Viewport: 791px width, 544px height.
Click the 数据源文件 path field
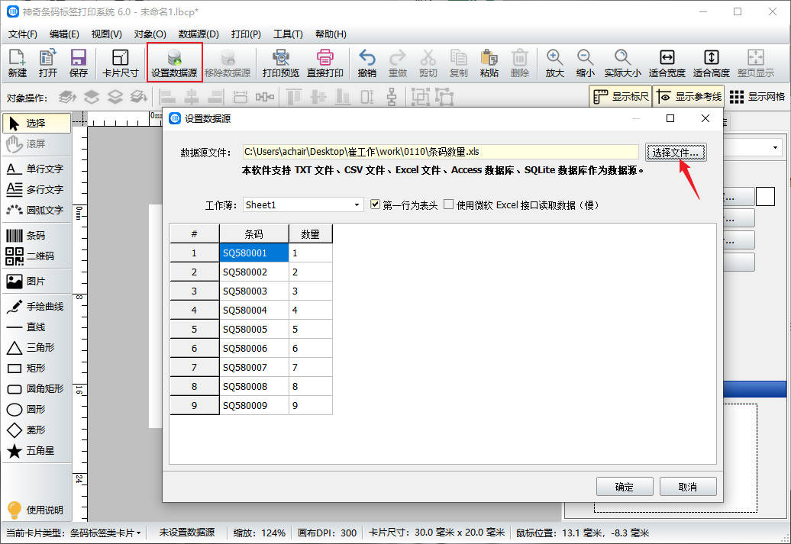point(441,152)
